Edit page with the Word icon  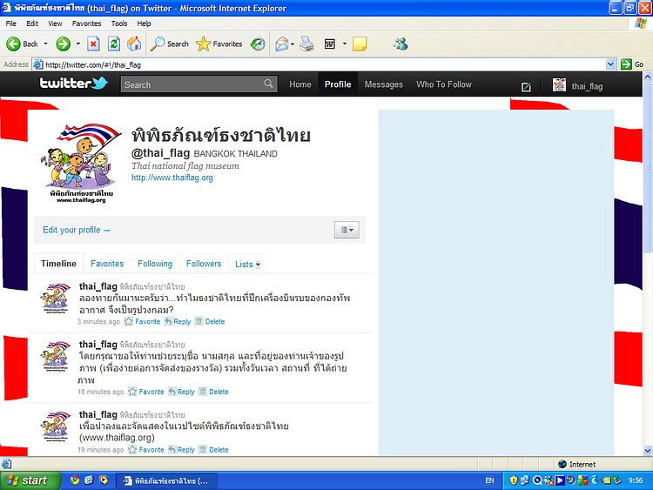click(330, 44)
